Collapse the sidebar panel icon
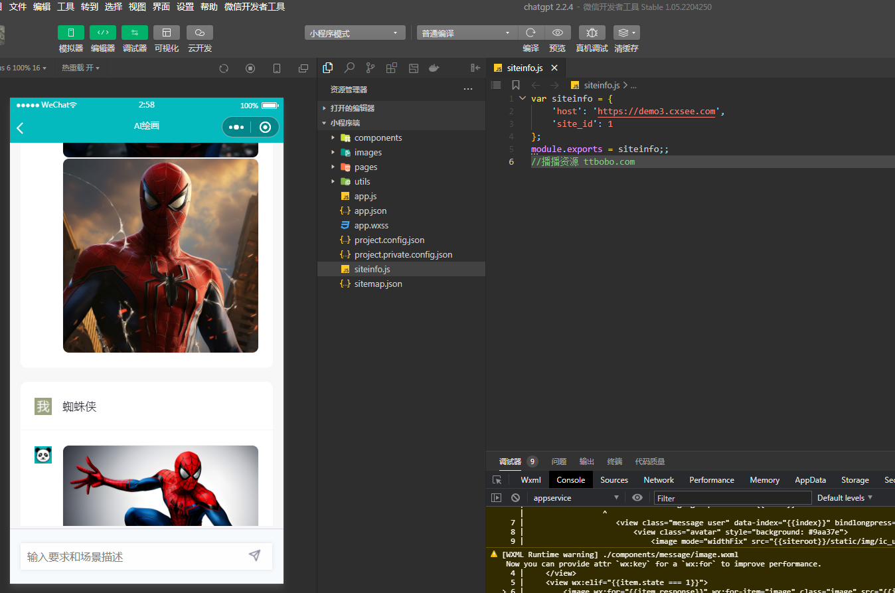This screenshot has height=593, width=895. click(475, 68)
